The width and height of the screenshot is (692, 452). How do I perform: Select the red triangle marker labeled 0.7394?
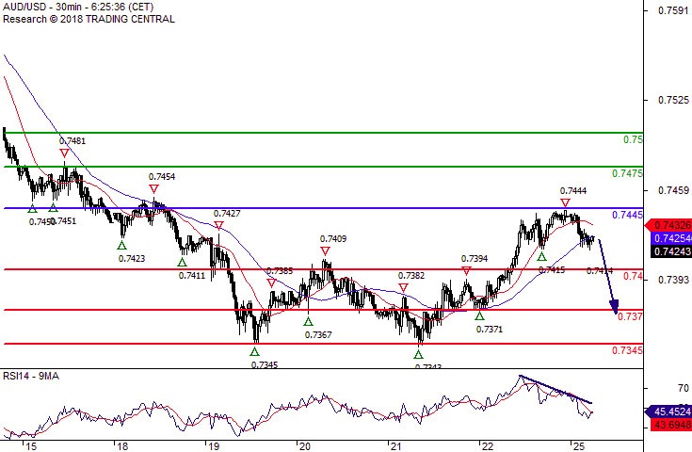[x=466, y=271]
